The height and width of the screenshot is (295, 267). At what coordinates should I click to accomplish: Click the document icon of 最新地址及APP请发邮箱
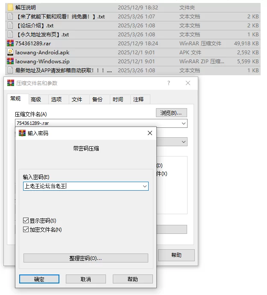(x=10, y=71)
